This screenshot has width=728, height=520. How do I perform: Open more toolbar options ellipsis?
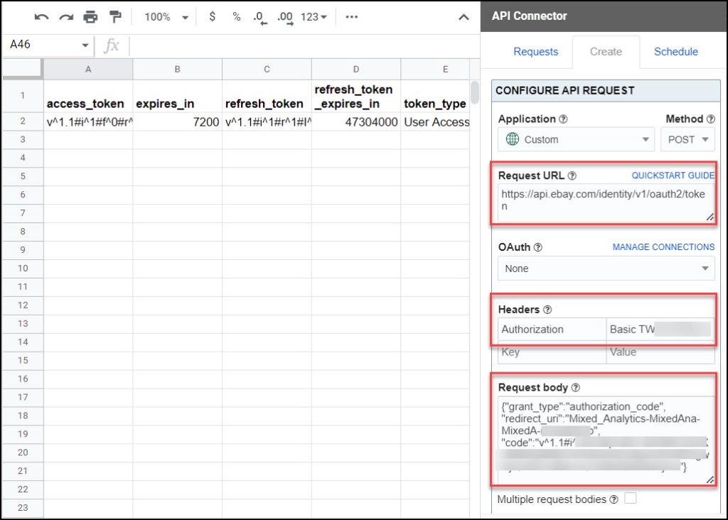pyautogui.click(x=351, y=17)
